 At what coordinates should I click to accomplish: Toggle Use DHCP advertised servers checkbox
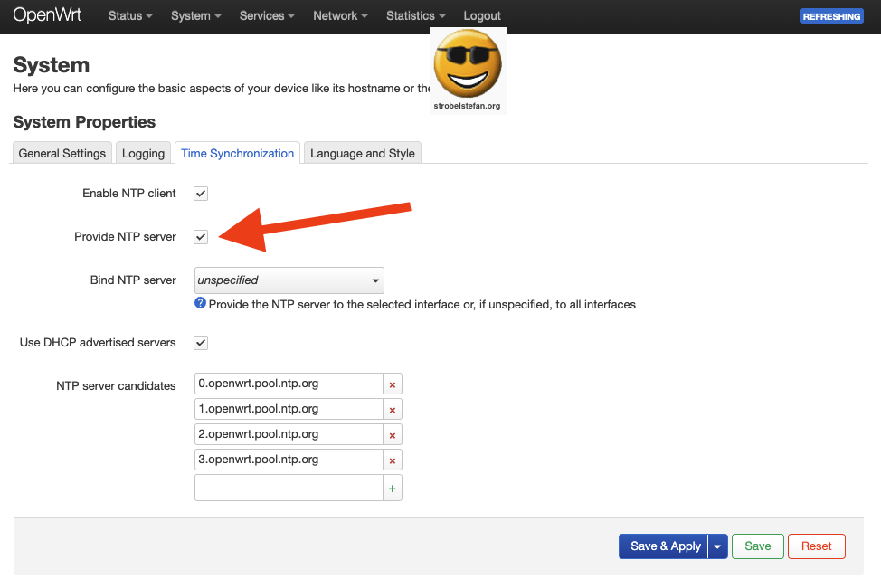201,343
